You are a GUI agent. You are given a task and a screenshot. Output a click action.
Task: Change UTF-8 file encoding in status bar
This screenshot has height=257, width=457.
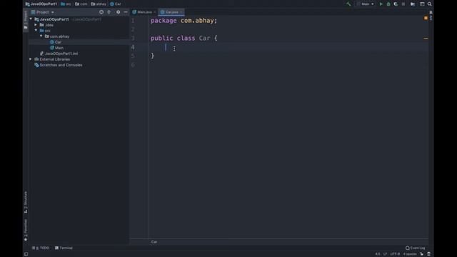(x=395, y=254)
